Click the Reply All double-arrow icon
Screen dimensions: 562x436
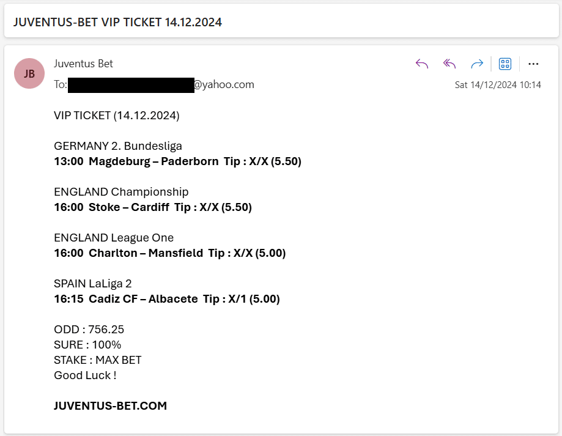pos(449,64)
